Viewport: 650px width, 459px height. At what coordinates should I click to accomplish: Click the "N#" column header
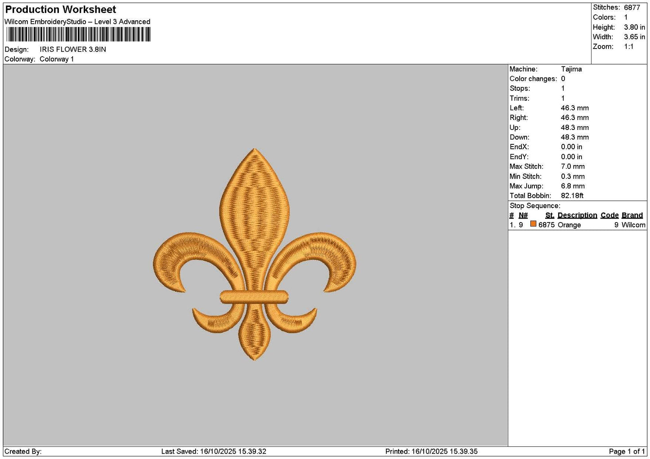(x=523, y=215)
